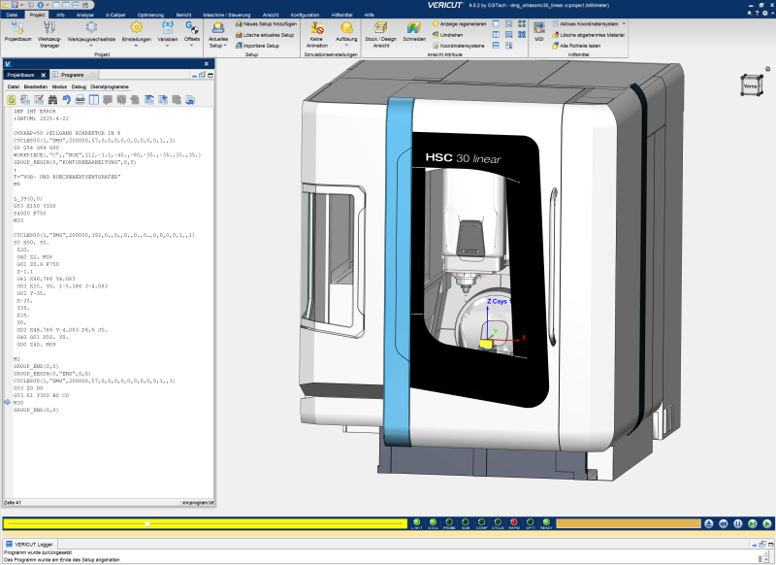The width and height of the screenshot is (776, 565).
Task: Click the printer icon in program toolbar
Action: 81,100
